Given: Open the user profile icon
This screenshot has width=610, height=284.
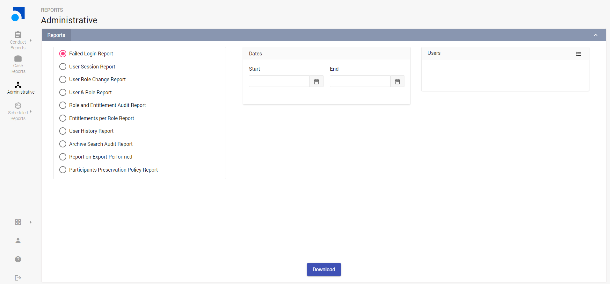Looking at the screenshot, I should (x=18, y=241).
